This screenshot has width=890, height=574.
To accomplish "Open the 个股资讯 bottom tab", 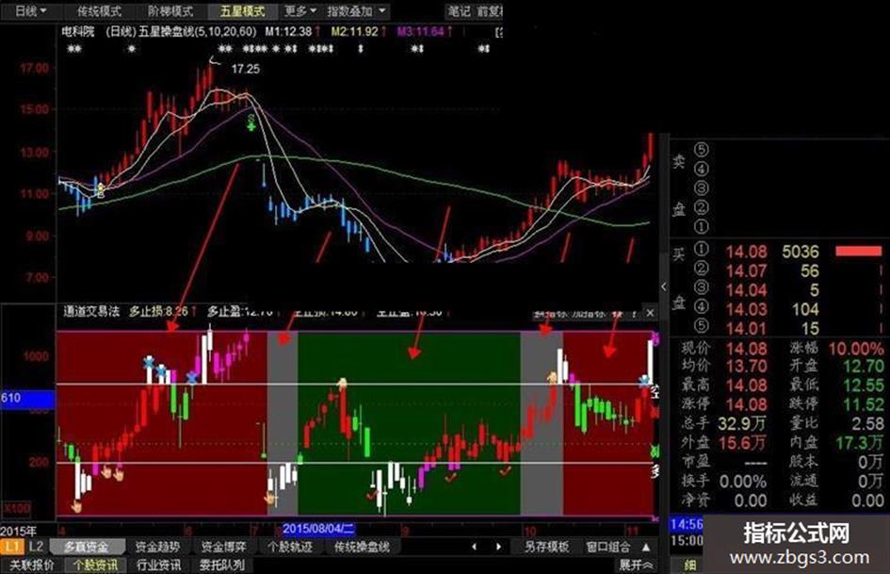I will pos(96,565).
